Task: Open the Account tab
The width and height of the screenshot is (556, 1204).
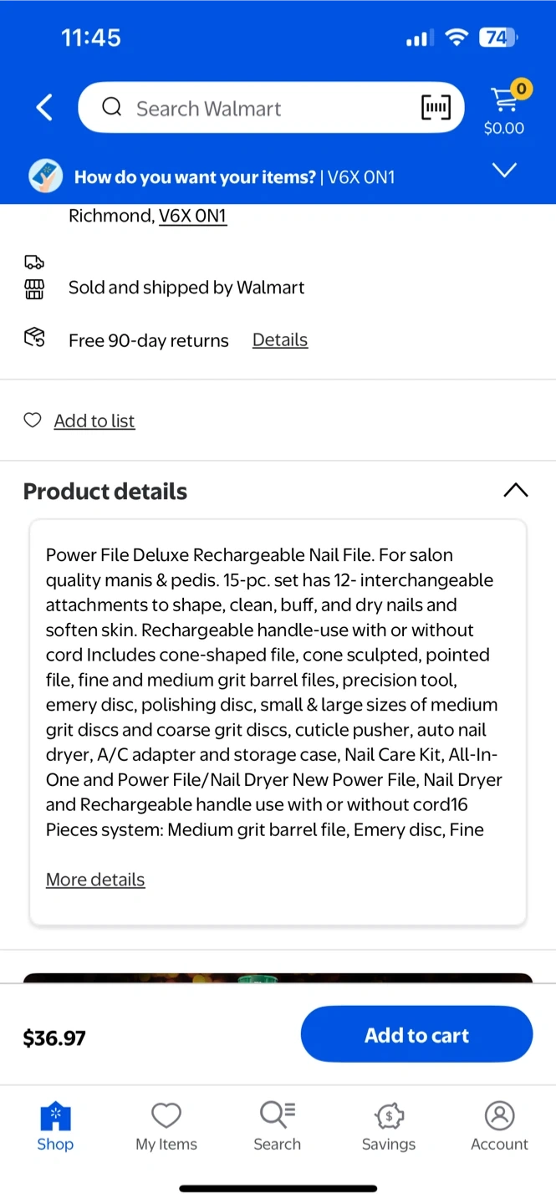Action: tap(499, 1125)
